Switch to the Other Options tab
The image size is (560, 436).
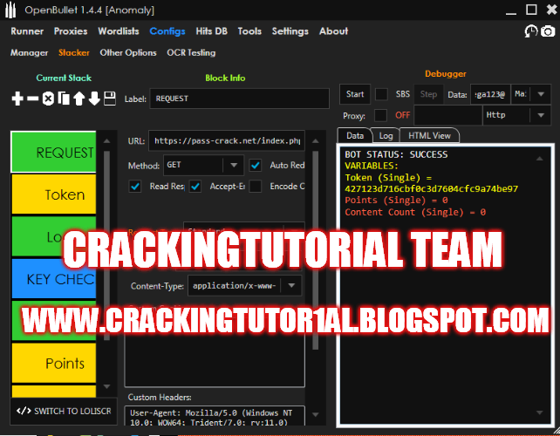click(128, 53)
